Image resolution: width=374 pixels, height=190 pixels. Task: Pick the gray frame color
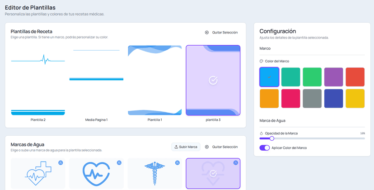pos(312,99)
